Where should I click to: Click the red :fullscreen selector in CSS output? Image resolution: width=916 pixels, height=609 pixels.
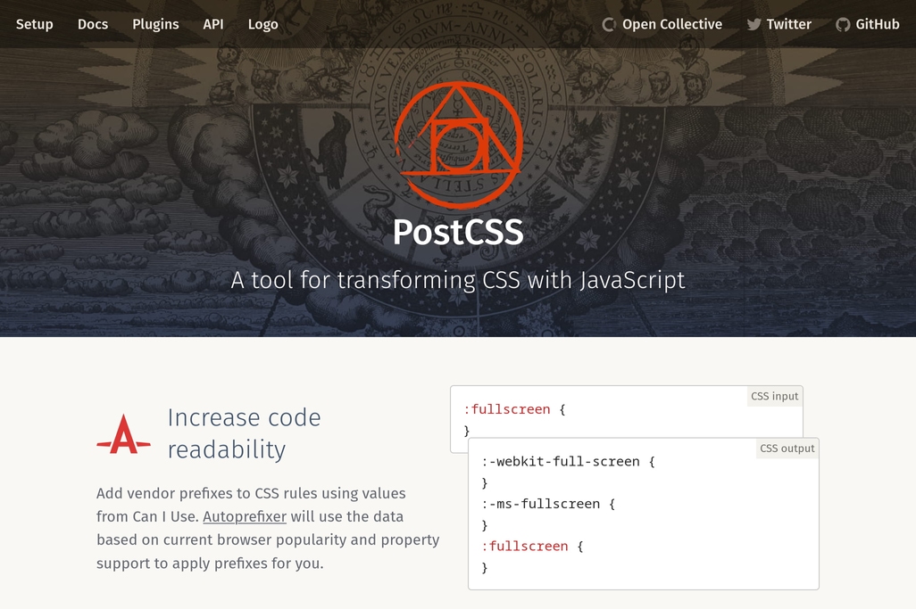point(525,547)
